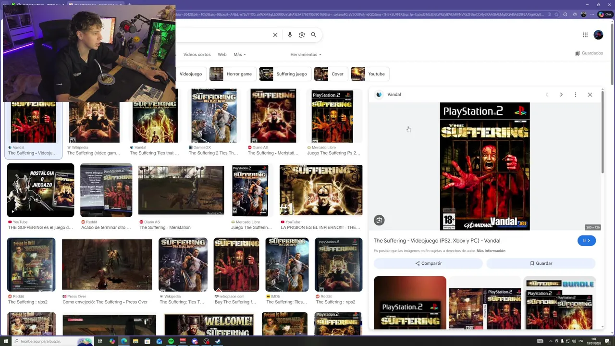Open Google Lens image search icon

302,35
